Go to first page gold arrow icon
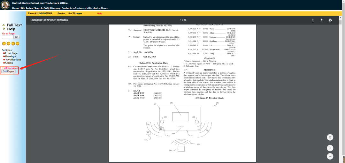This screenshot has width=345, height=163. 4,43
